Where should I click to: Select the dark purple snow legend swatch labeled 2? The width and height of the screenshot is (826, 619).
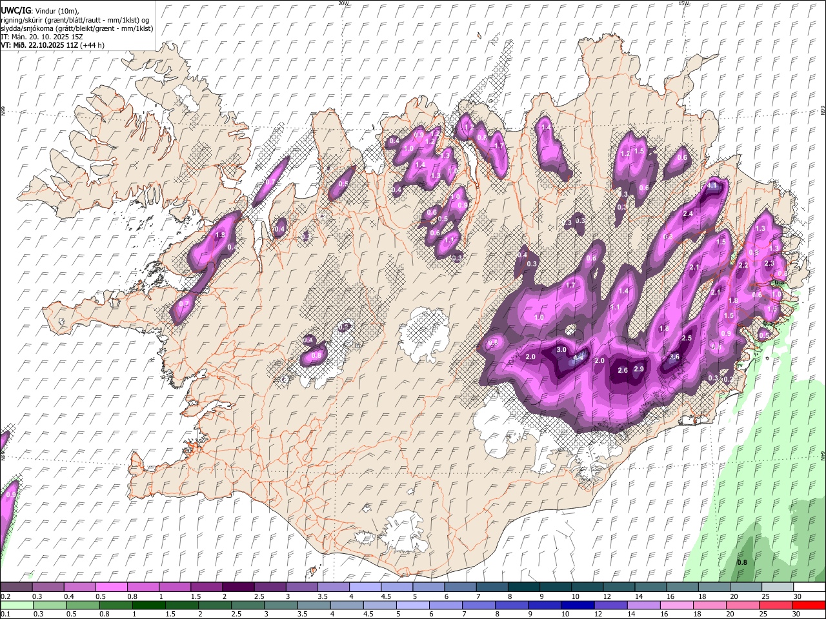(238, 587)
